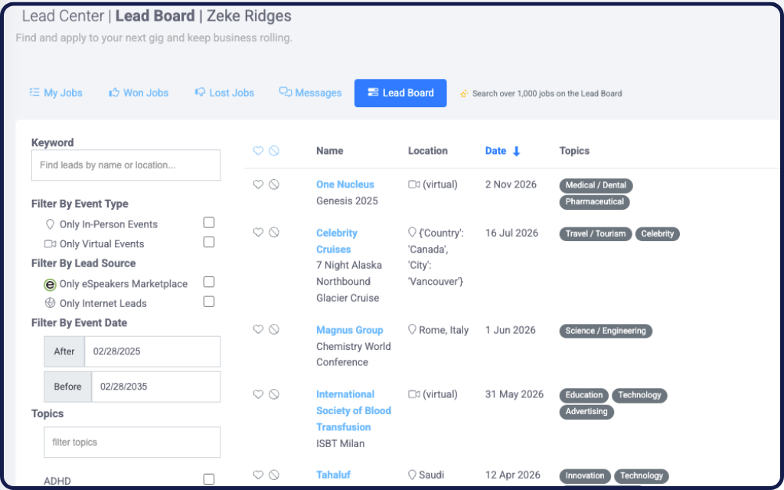
Task: Click the Advertising topic tag
Action: [586, 412]
